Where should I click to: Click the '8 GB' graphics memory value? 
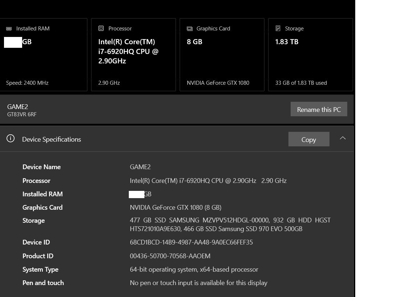[x=194, y=42]
